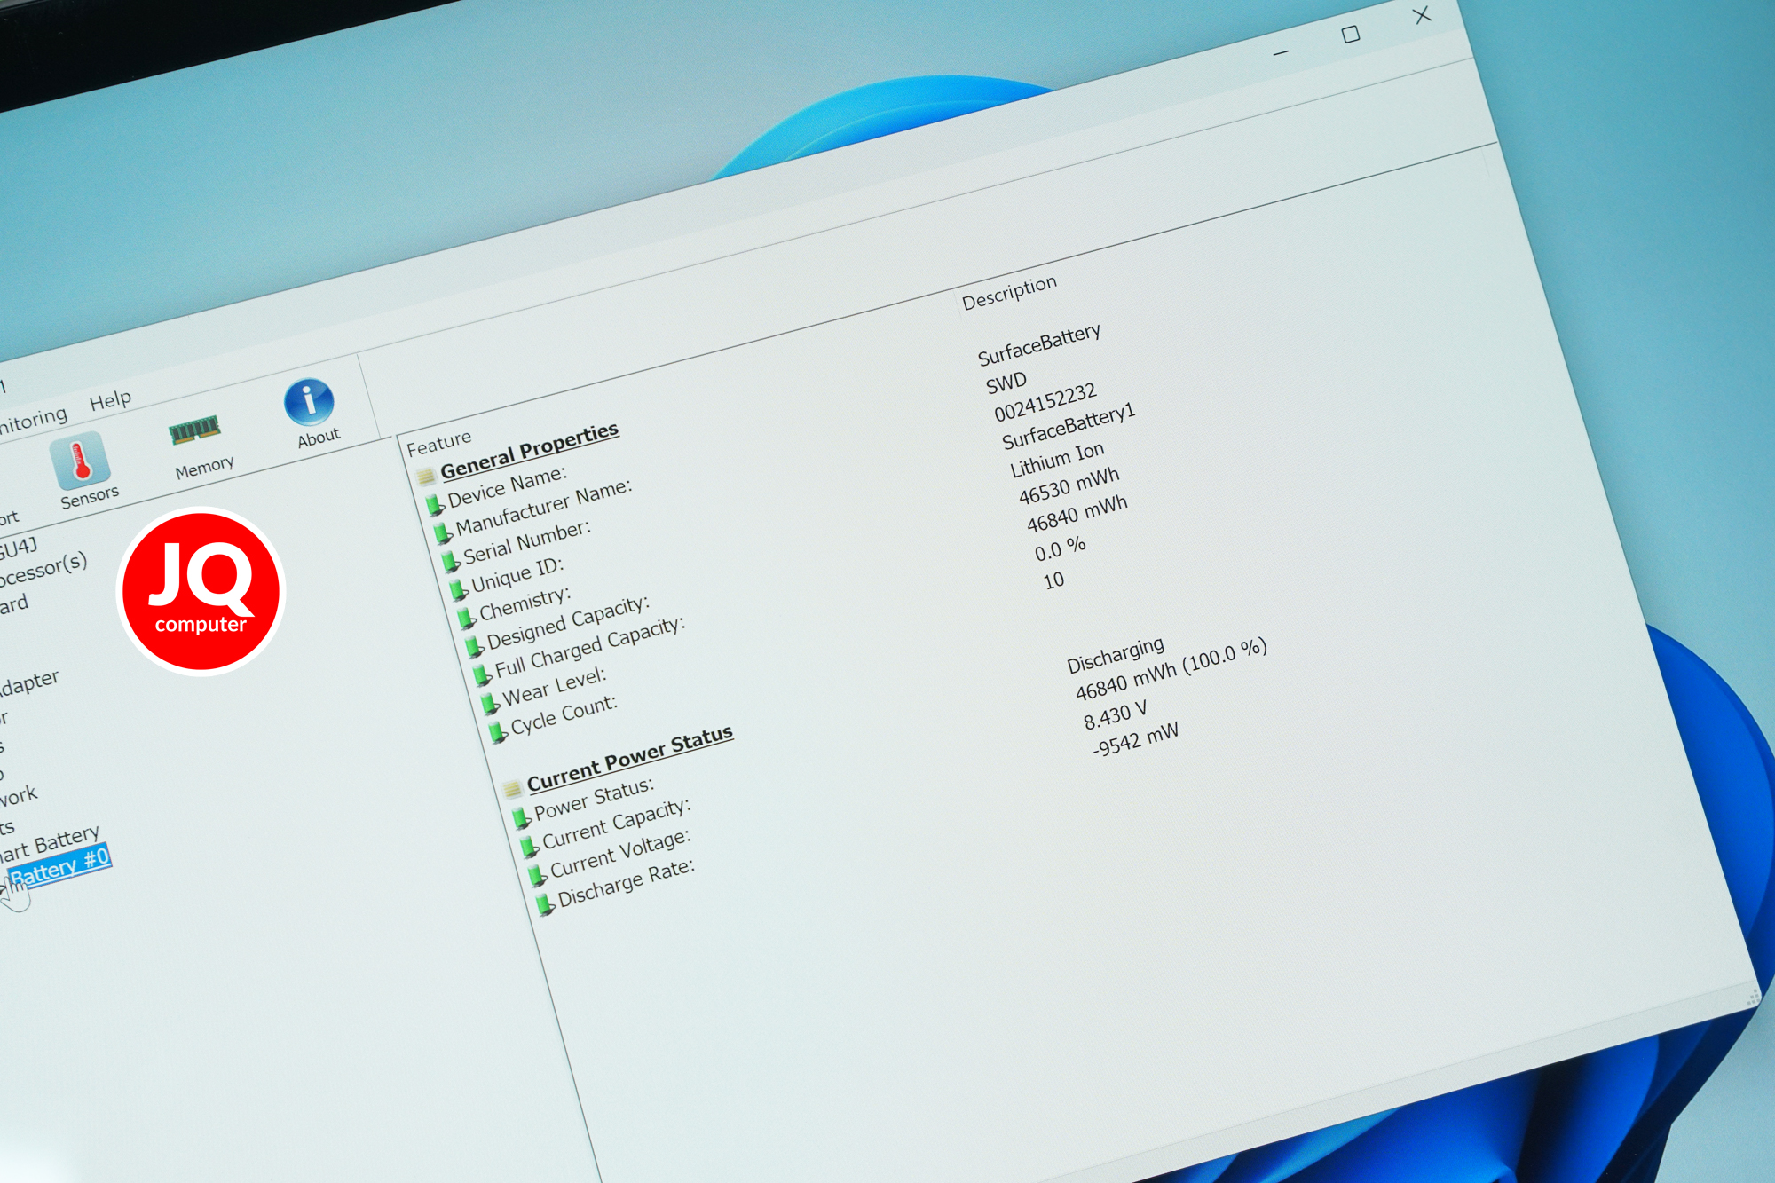Image resolution: width=1775 pixels, height=1183 pixels.
Task: Select the Wear Level row label
Action: [555, 686]
